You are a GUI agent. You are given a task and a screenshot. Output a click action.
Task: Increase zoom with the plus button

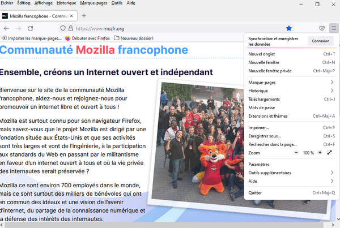coord(320,153)
